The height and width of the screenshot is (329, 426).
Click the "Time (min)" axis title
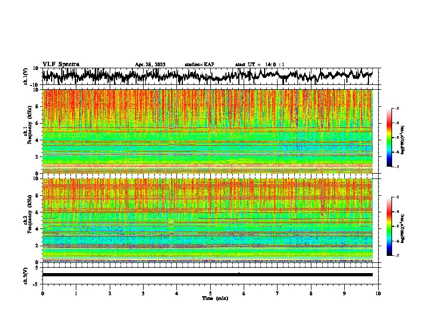click(215, 298)
